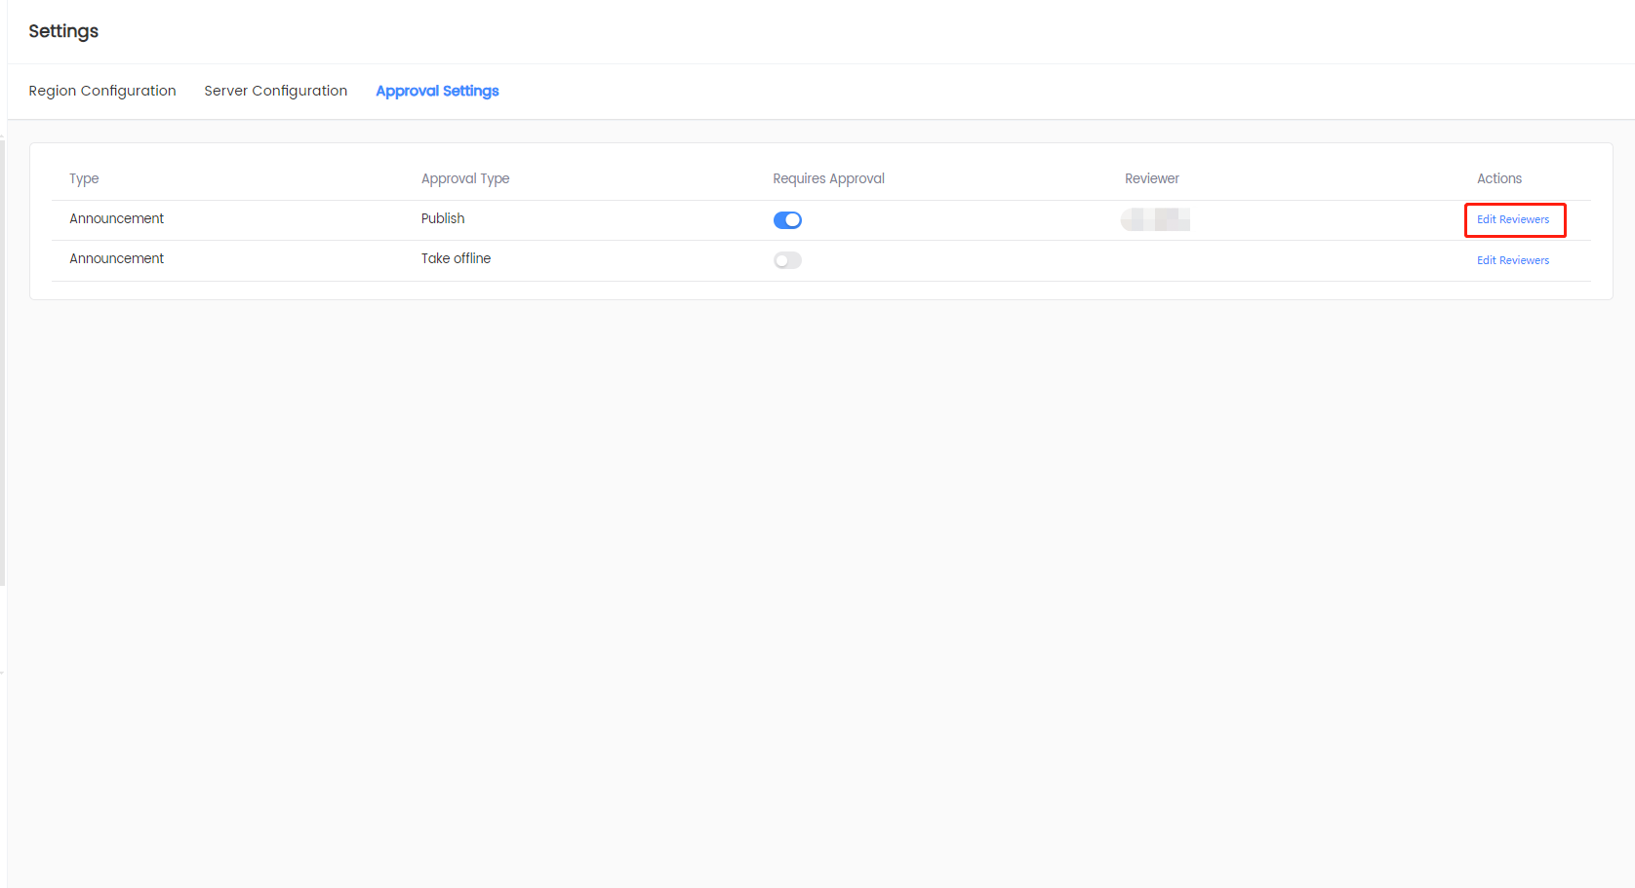
Task: Click the blurred reviewer tag in Publish row
Action: coord(1155,220)
